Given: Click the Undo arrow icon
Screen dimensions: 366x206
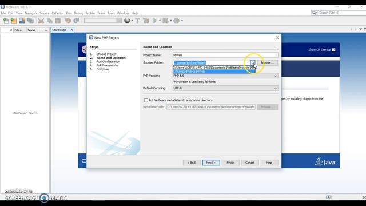Looking at the screenshot, I should pyautogui.click(x=68, y=21).
